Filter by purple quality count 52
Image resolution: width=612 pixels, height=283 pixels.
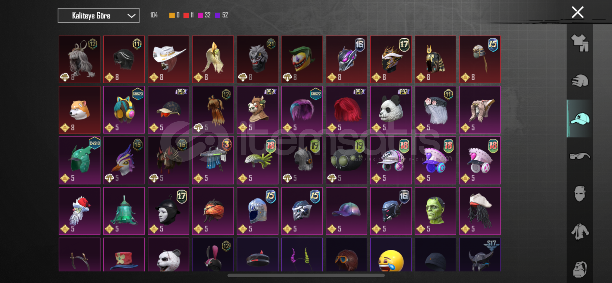222,15
